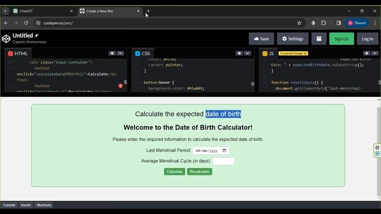Expand CSS editor dropdown menu

(248, 53)
